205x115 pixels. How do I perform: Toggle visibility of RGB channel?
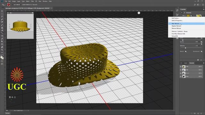(181, 66)
